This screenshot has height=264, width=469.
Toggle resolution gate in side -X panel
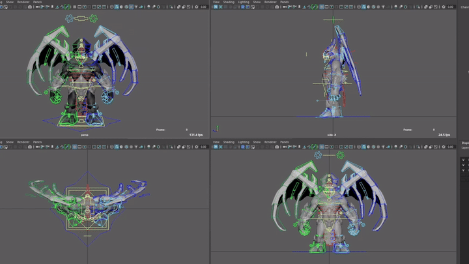point(332,7)
